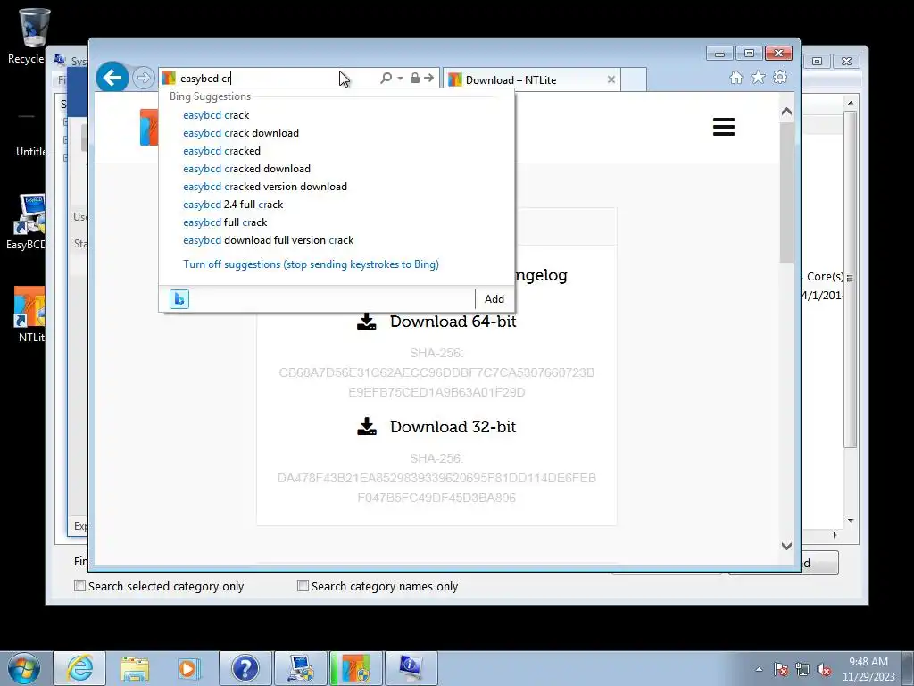
Task: Open Internet Explorer Home icon
Action: pos(736,78)
